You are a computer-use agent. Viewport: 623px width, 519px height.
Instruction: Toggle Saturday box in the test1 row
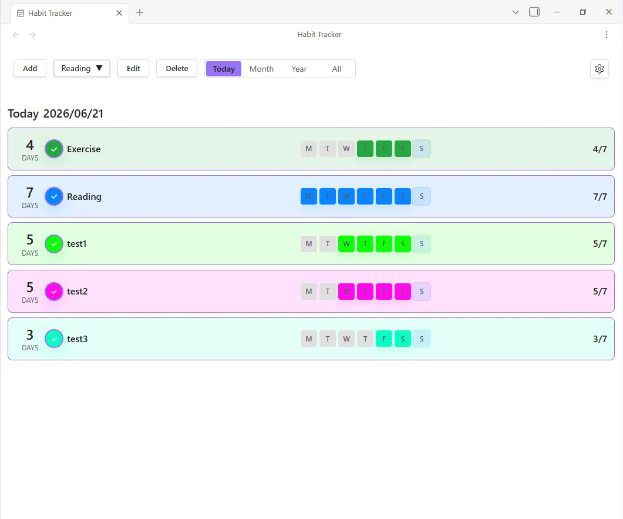coord(403,244)
